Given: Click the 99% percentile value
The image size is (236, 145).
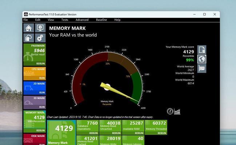Looking at the screenshot, I should point(190,60).
